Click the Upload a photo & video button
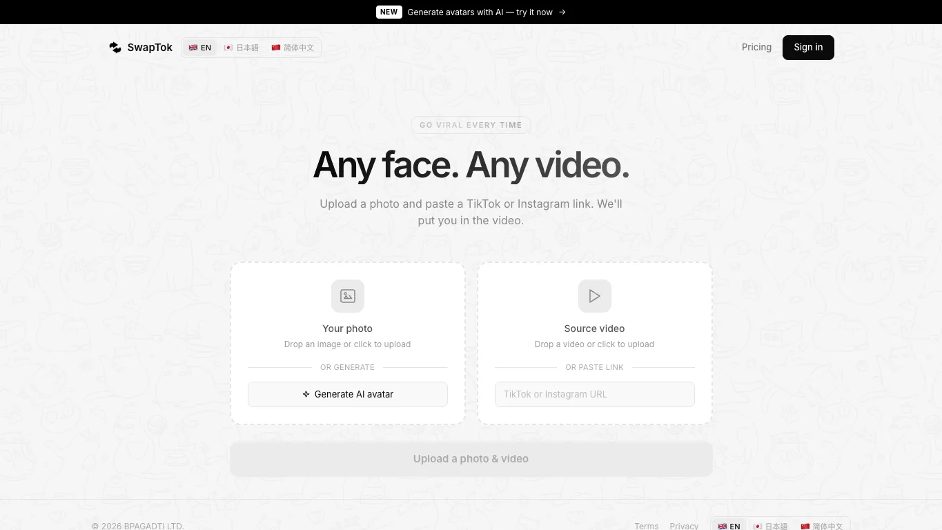Image resolution: width=942 pixels, height=530 pixels. pyautogui.click(x=471, y=459)
